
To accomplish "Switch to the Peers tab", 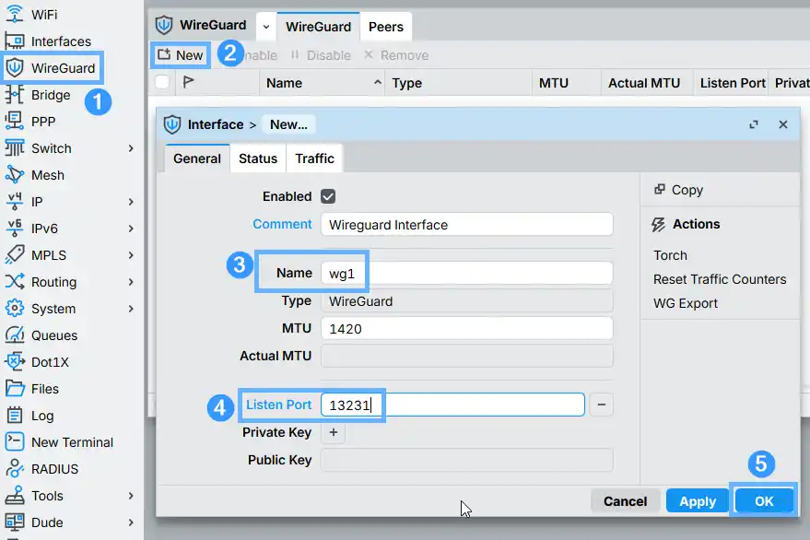I will click(x=386, y=27).
